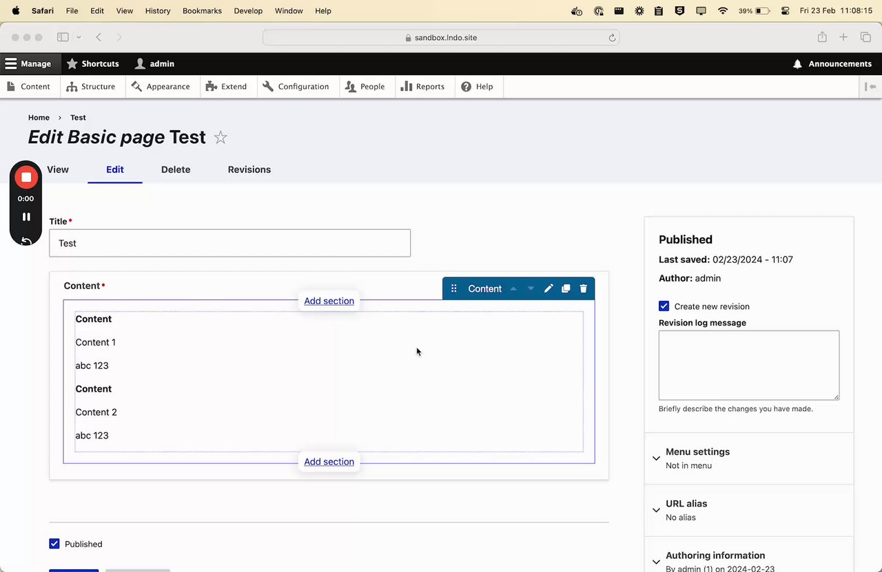Viewport: 882px width, 572px height.
Task: Uncheck Create new revision checkbox
Action: click(x=664, y=306)
